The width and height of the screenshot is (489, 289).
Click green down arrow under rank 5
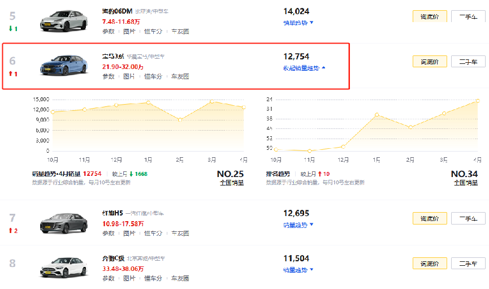tap(11, 28)
